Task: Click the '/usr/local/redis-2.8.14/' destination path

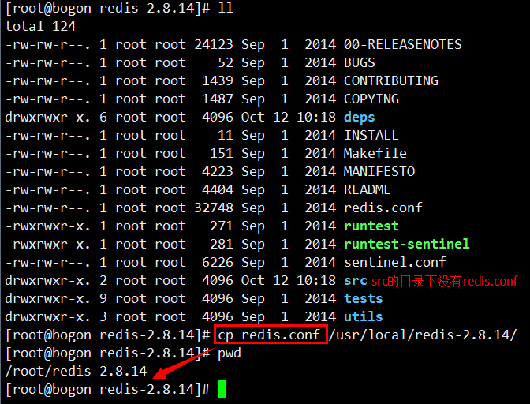Action: point(423,335)
